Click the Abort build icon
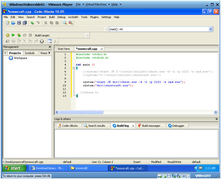The width and height of the screenshot is (221, 179). click(31, 35)
